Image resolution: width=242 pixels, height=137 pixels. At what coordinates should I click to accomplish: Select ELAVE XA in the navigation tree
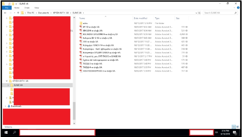tap(18, 85)
